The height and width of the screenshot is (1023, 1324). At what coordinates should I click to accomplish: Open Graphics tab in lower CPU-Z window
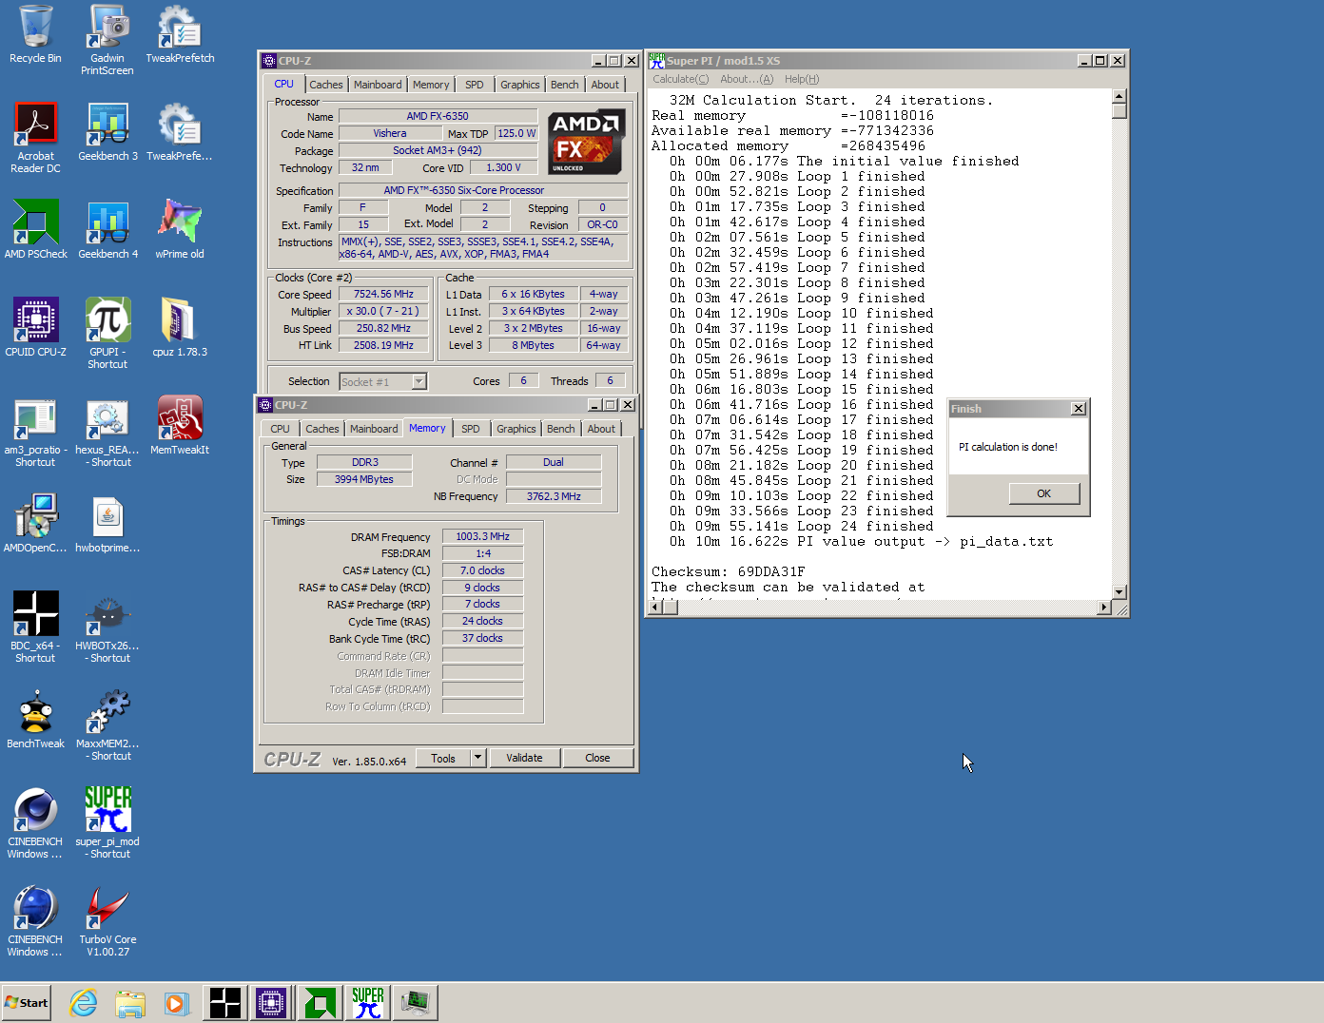(x=516, y=429)
